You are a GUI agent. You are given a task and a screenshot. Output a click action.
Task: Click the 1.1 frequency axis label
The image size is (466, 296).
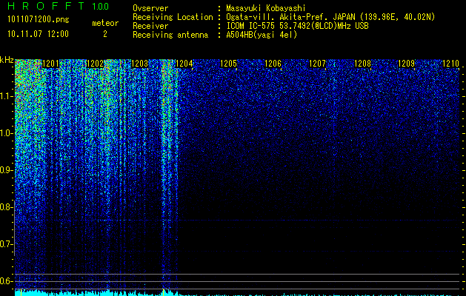pos(7,96)
